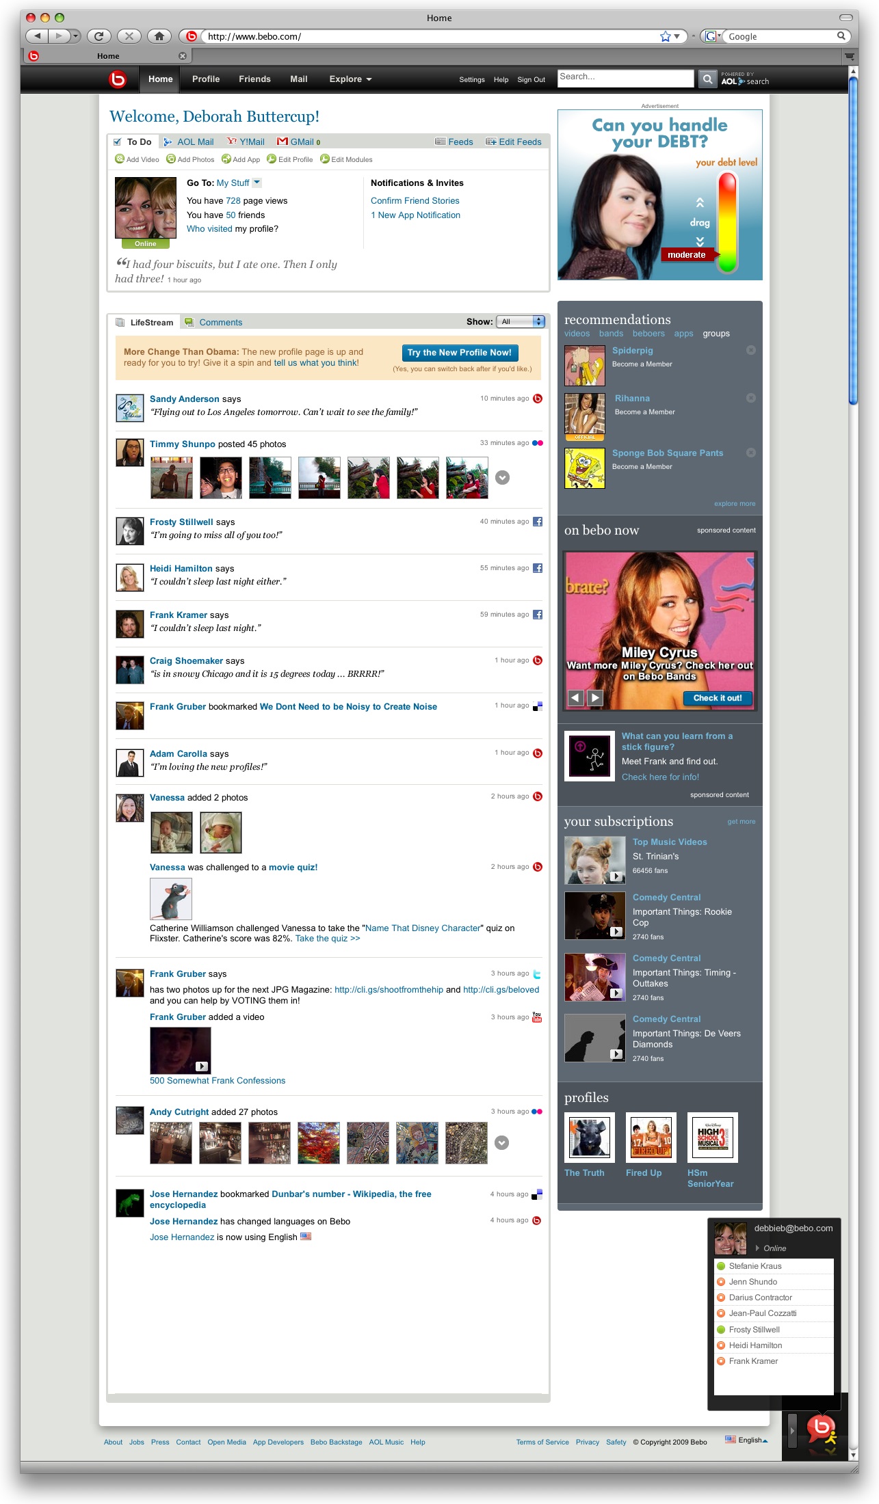Expand the Online status in chat panel
879x1504 pixels.
pos(758,1248)
